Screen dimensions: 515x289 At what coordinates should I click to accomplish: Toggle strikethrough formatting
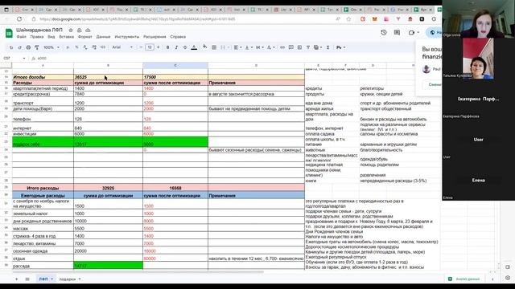185,47
